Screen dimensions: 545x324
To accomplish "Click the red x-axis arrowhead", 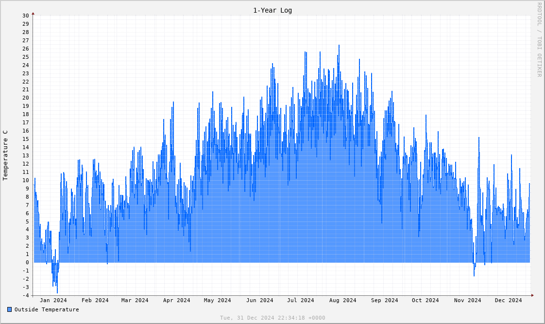I will tap(532, 295).
